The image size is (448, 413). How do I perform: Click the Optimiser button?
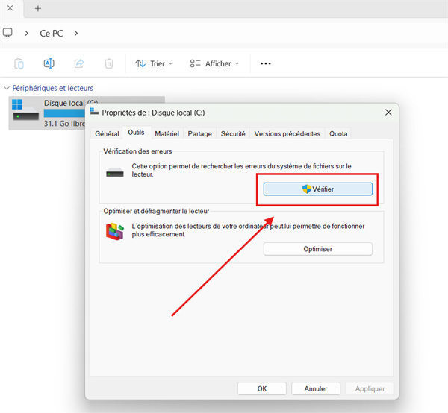[318, 249]
